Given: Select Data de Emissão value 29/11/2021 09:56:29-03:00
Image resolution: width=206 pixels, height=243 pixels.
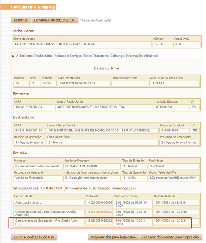Looking at the screenshot, I should 84,84.
